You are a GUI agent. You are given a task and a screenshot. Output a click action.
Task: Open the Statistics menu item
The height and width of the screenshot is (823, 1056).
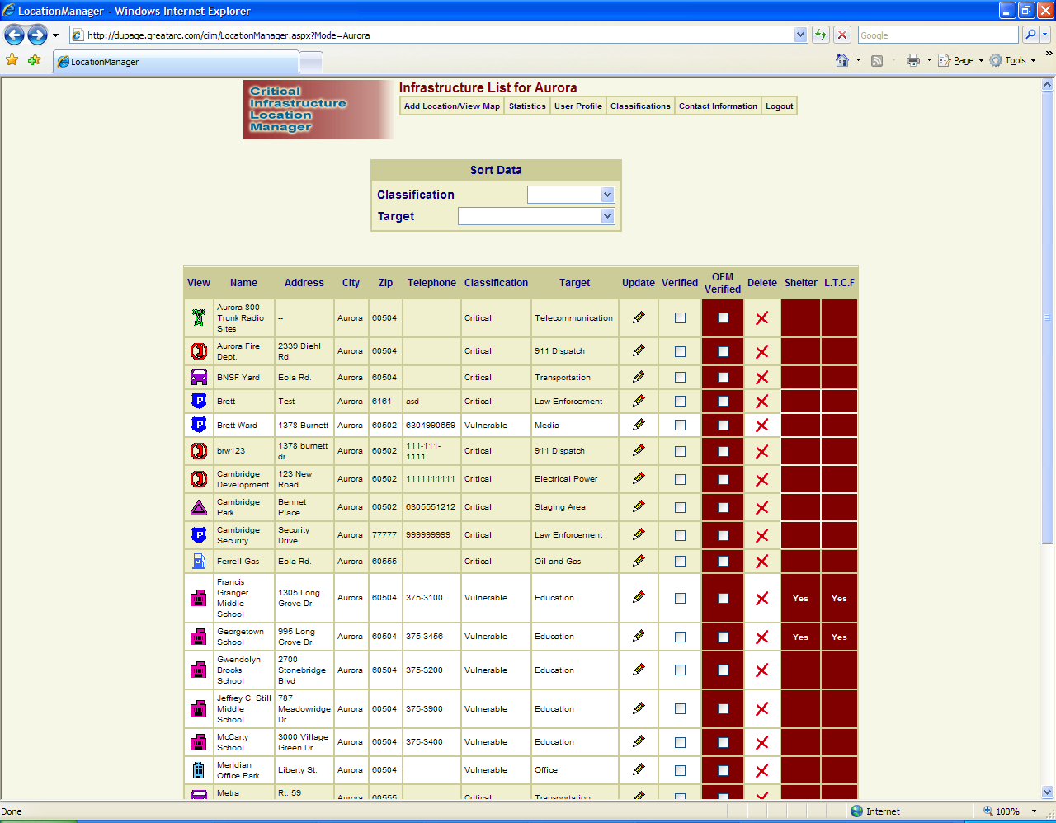coord(527,106)
